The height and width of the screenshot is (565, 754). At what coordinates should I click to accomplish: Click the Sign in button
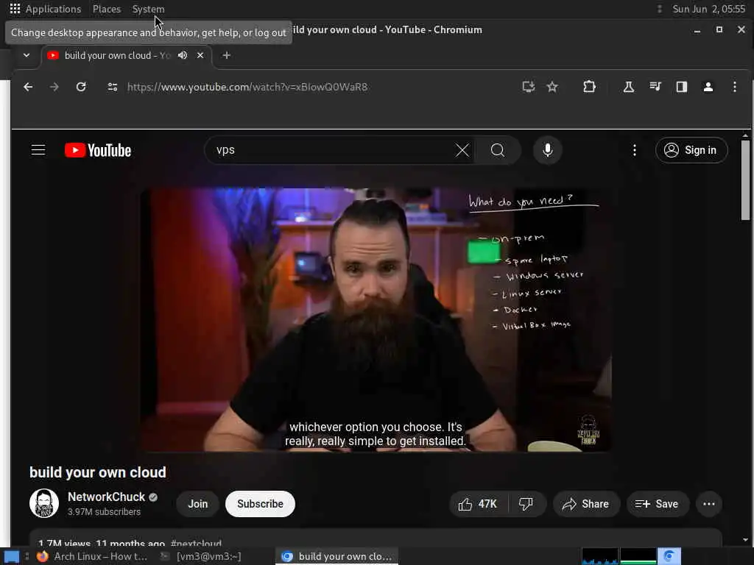[x=691, y=150]
